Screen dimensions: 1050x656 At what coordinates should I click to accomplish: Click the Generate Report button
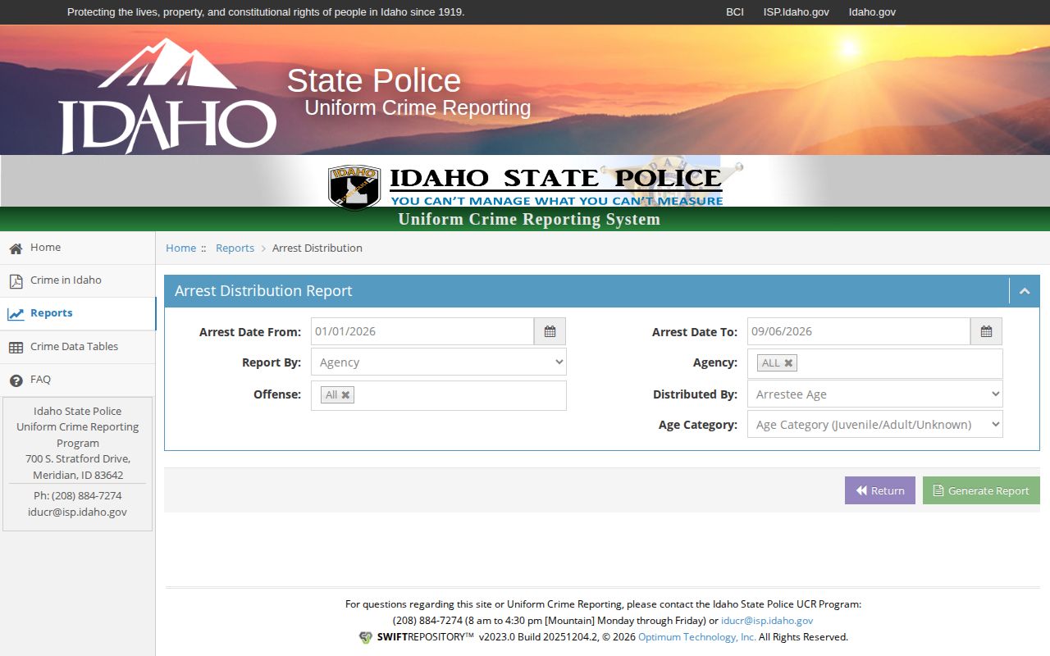(981, 490)
